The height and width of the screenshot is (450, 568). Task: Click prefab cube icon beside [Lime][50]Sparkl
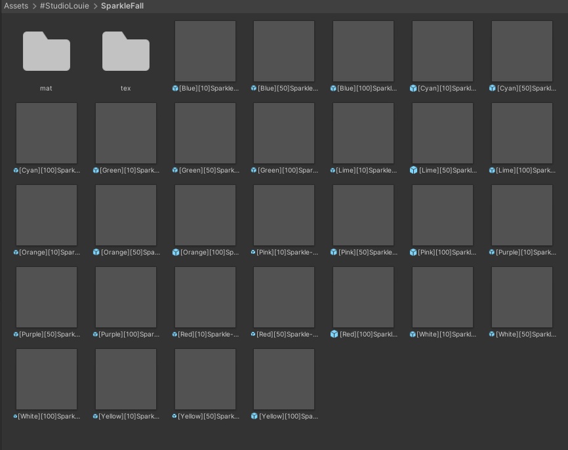[413, 171]
